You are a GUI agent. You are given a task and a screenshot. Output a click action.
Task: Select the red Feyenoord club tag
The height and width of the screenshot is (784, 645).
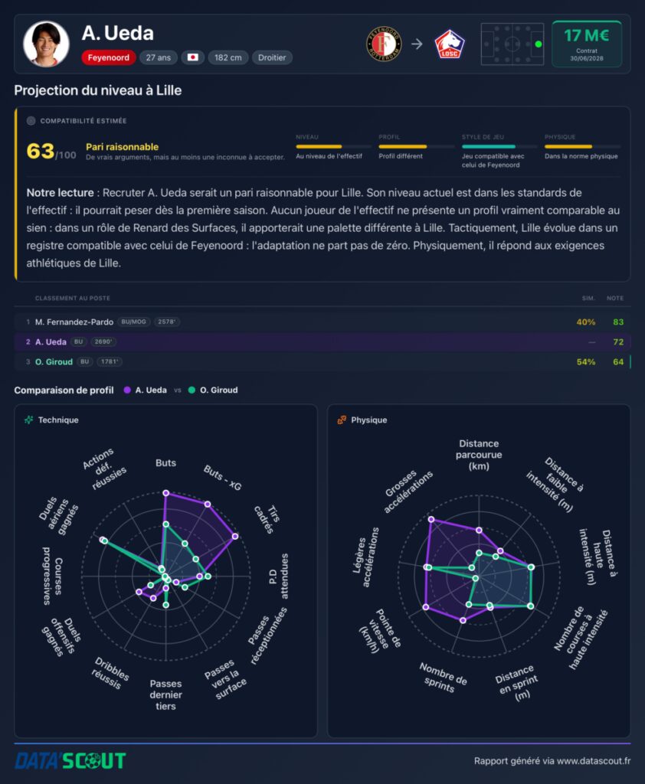pos(108,57)
